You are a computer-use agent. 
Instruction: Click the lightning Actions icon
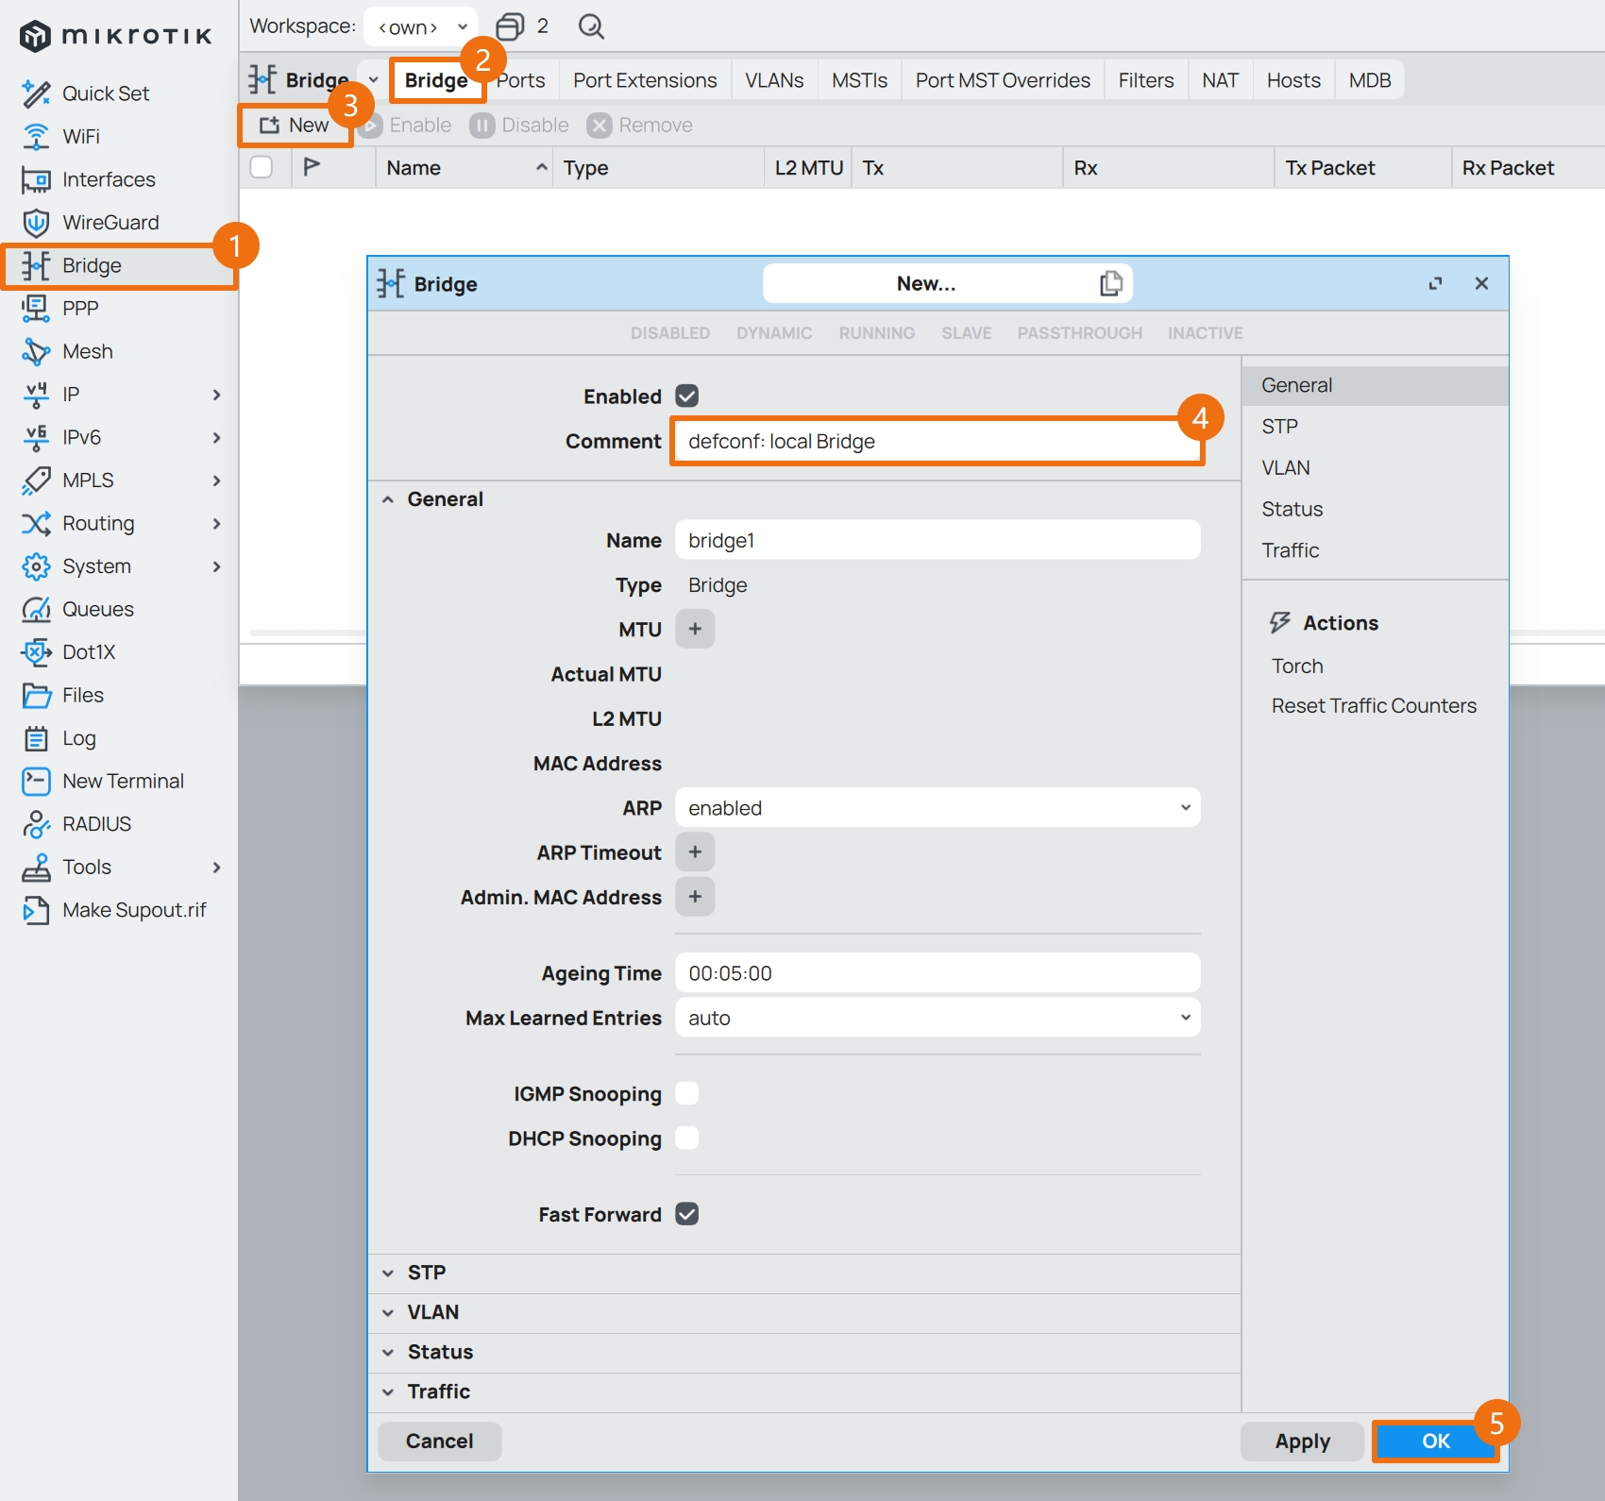1280,623
